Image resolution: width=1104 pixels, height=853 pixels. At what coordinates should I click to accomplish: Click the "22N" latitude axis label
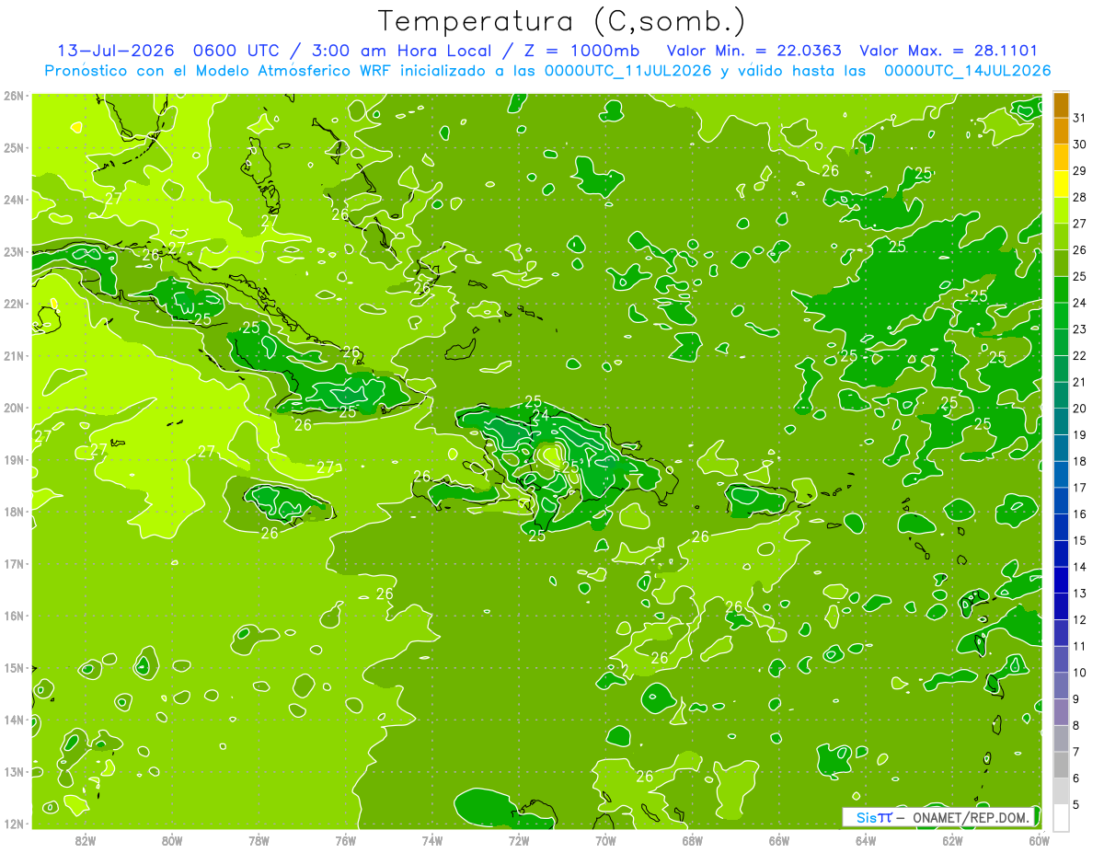click(14, 304)
